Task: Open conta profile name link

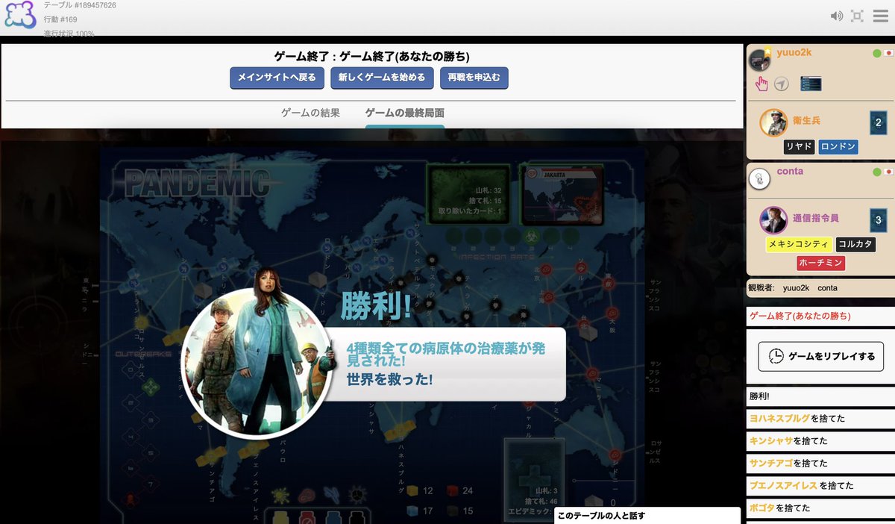Action: coord(790,172)
